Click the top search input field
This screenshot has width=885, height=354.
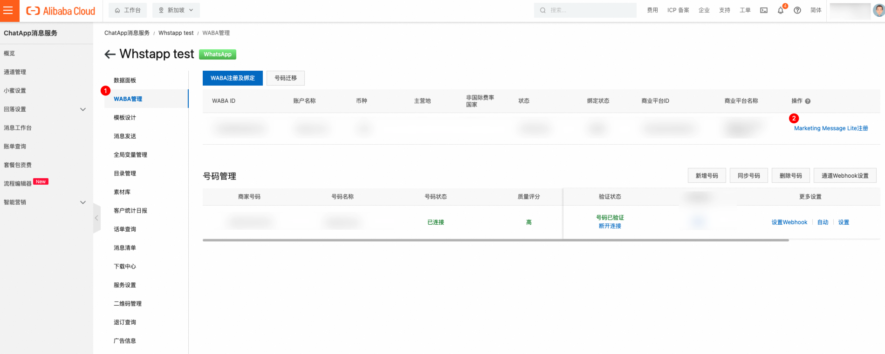click(x=585, y=10)
